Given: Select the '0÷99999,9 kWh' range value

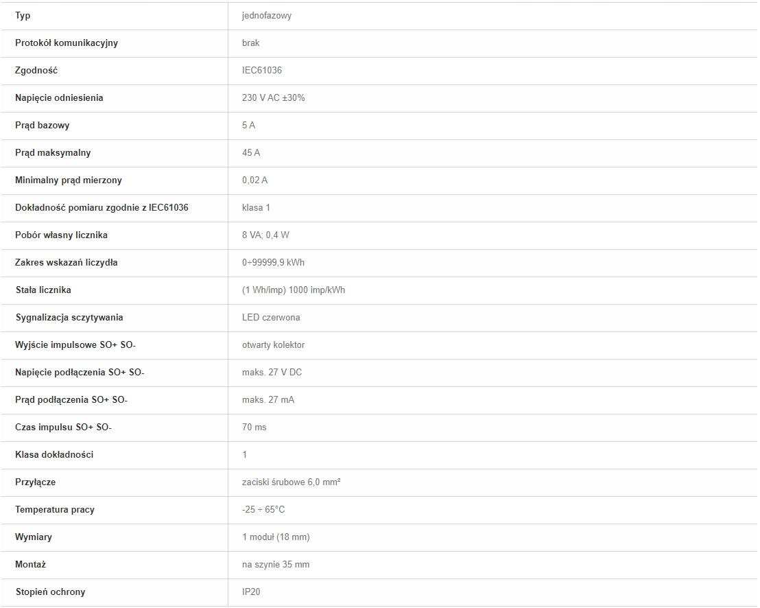Looking at the screenshot, I should 274,262.
